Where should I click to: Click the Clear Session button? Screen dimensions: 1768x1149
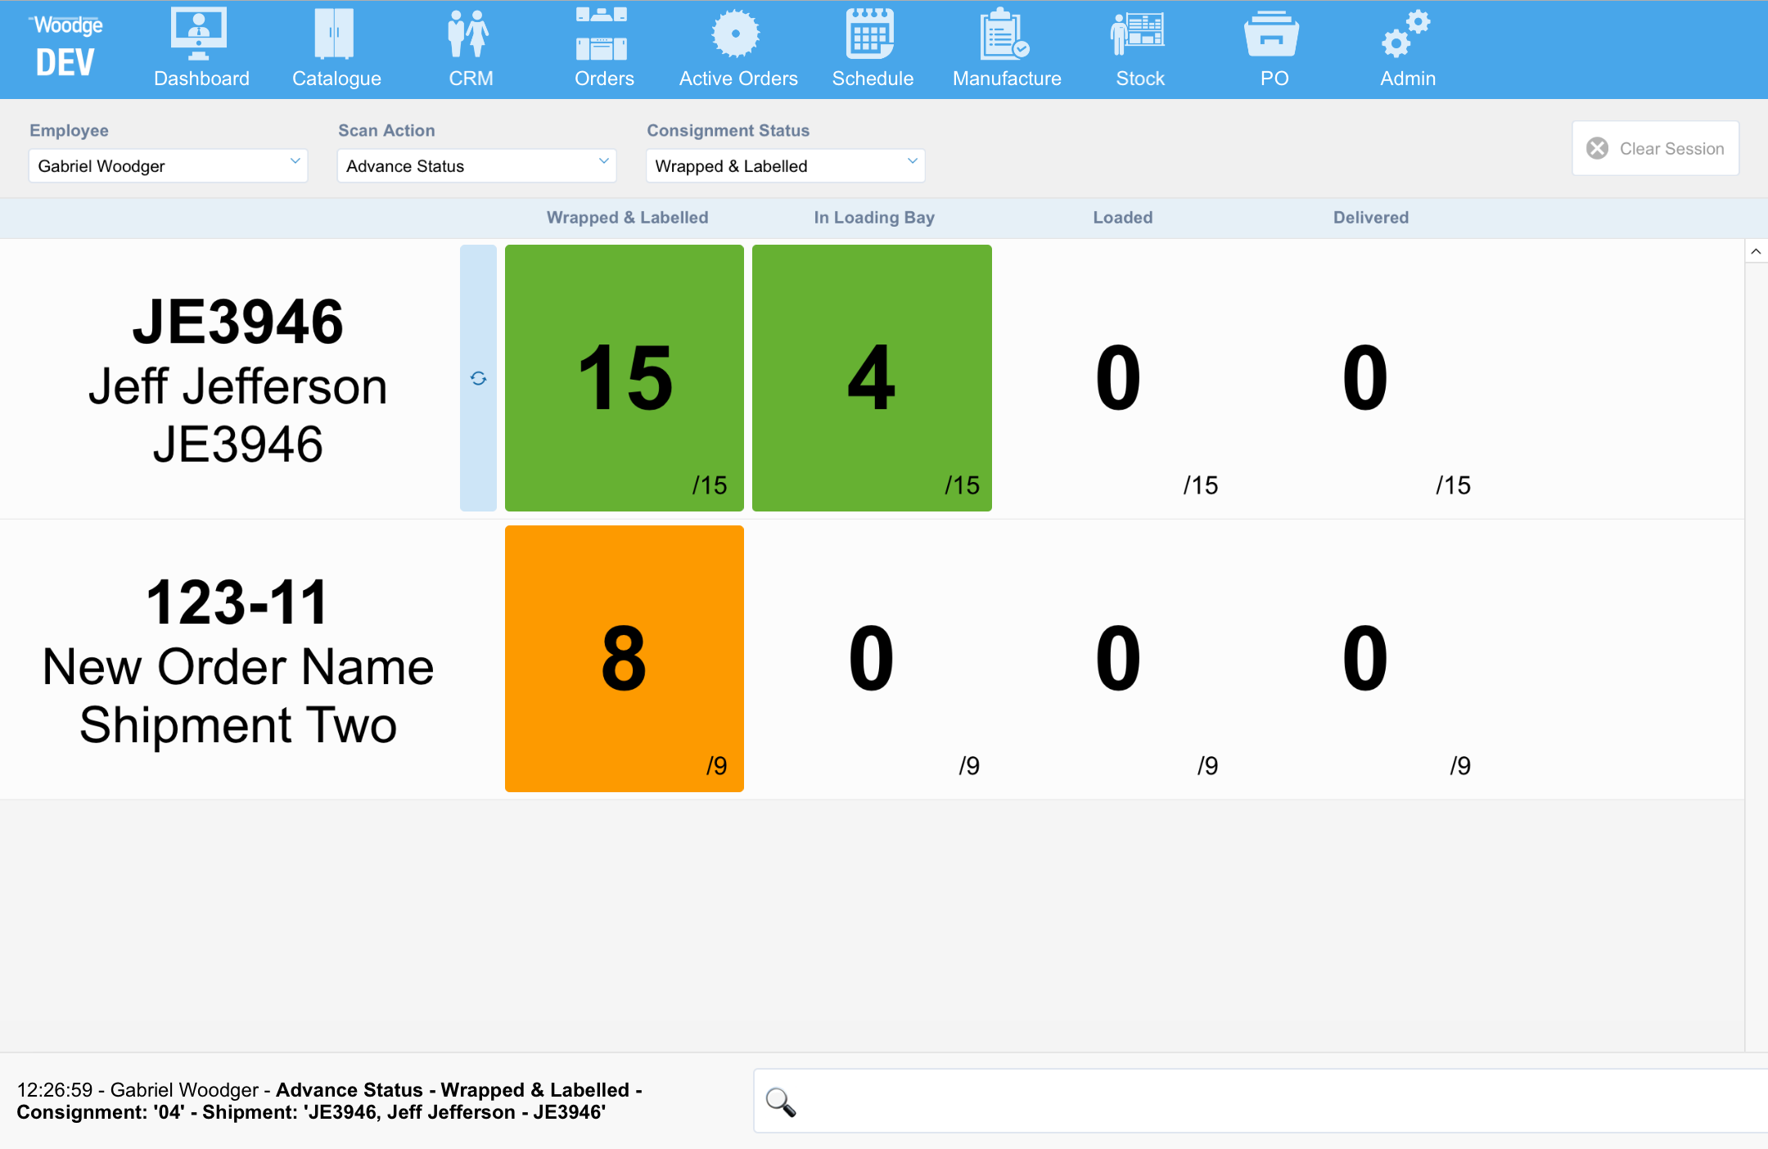point(1655,148)
